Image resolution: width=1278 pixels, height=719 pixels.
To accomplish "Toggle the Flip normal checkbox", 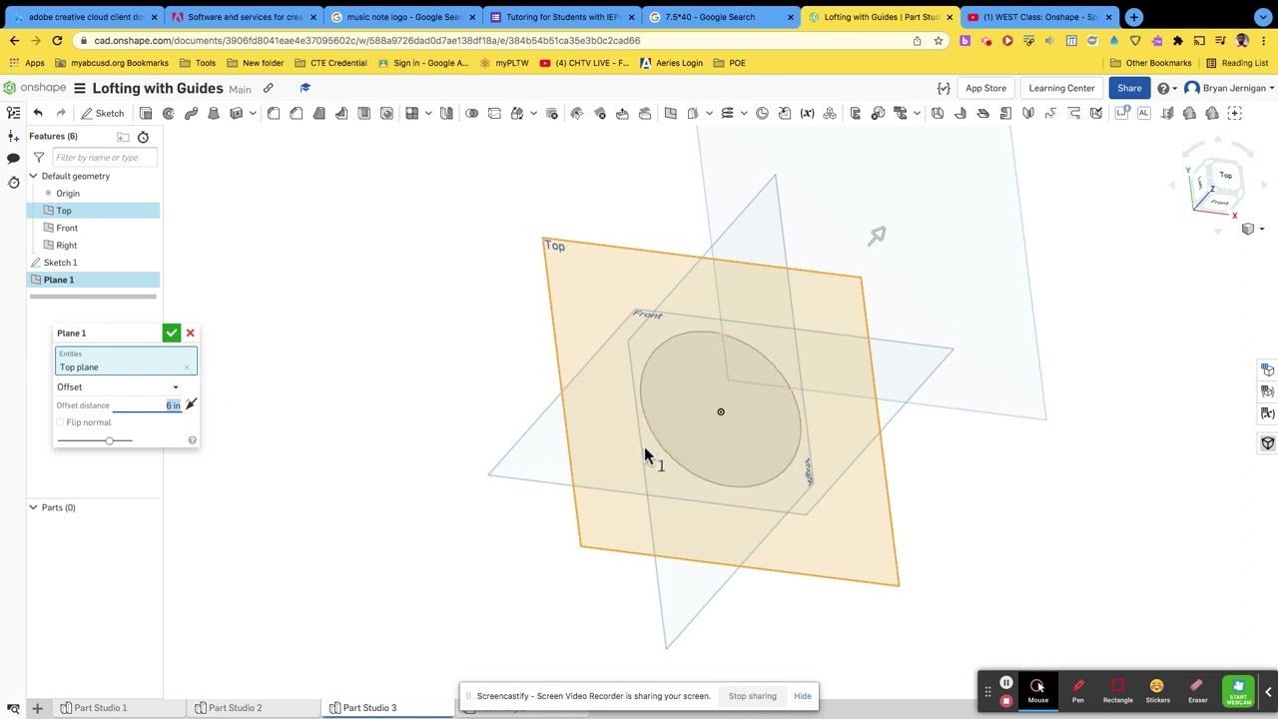I will (61, 422).
